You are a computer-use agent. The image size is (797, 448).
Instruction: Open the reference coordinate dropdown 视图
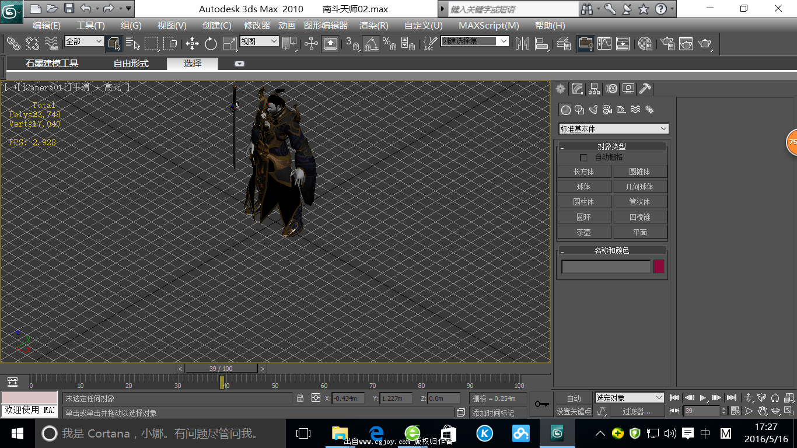click(x=260, y=41)
